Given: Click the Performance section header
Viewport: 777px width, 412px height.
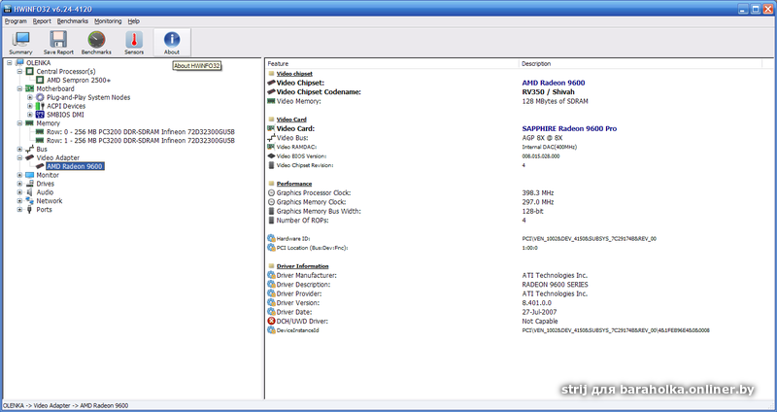Looking at the screenshot, I should tap(294, 184).
